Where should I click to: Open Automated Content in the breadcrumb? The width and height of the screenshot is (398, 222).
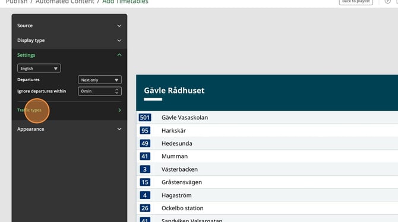[65, 2]
